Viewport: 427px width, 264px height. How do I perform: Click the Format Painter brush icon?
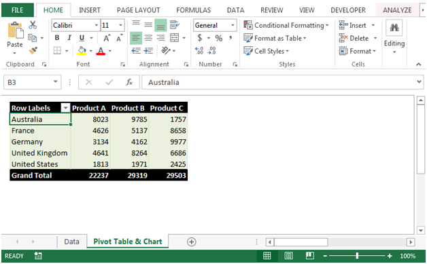(x=33, y=51)
